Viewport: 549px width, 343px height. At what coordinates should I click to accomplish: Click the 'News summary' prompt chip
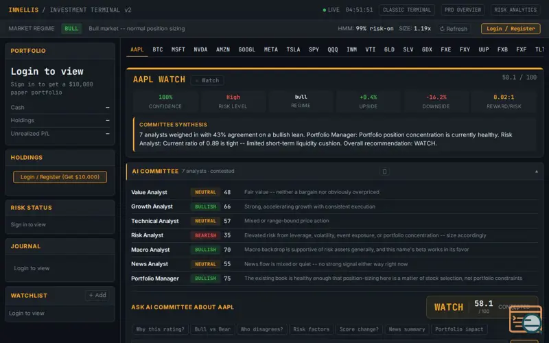(407, 329)
